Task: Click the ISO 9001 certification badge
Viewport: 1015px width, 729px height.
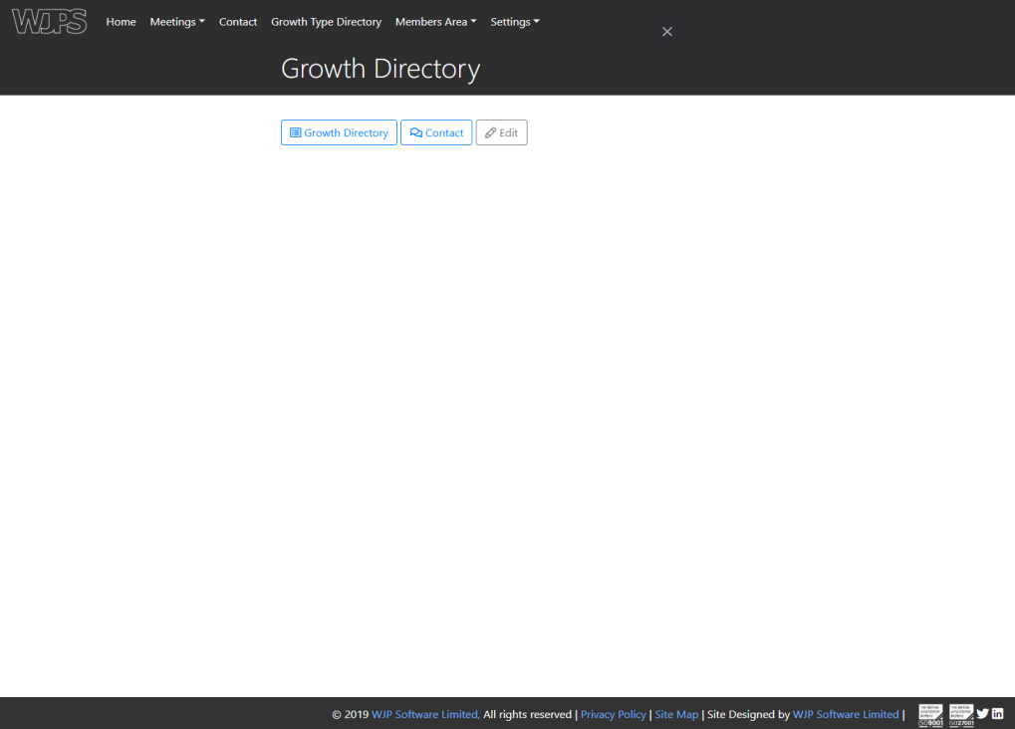Action: (931, 715)
